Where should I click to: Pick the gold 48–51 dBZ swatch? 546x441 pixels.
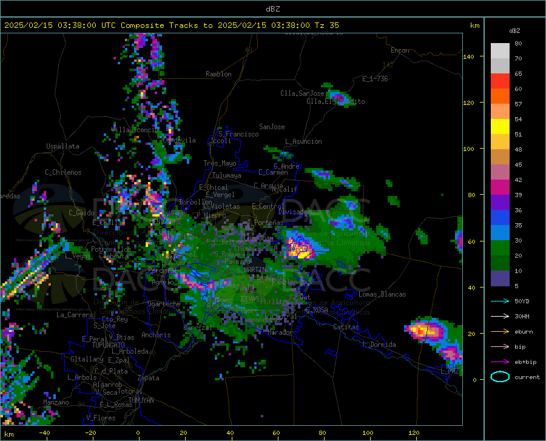500,142
